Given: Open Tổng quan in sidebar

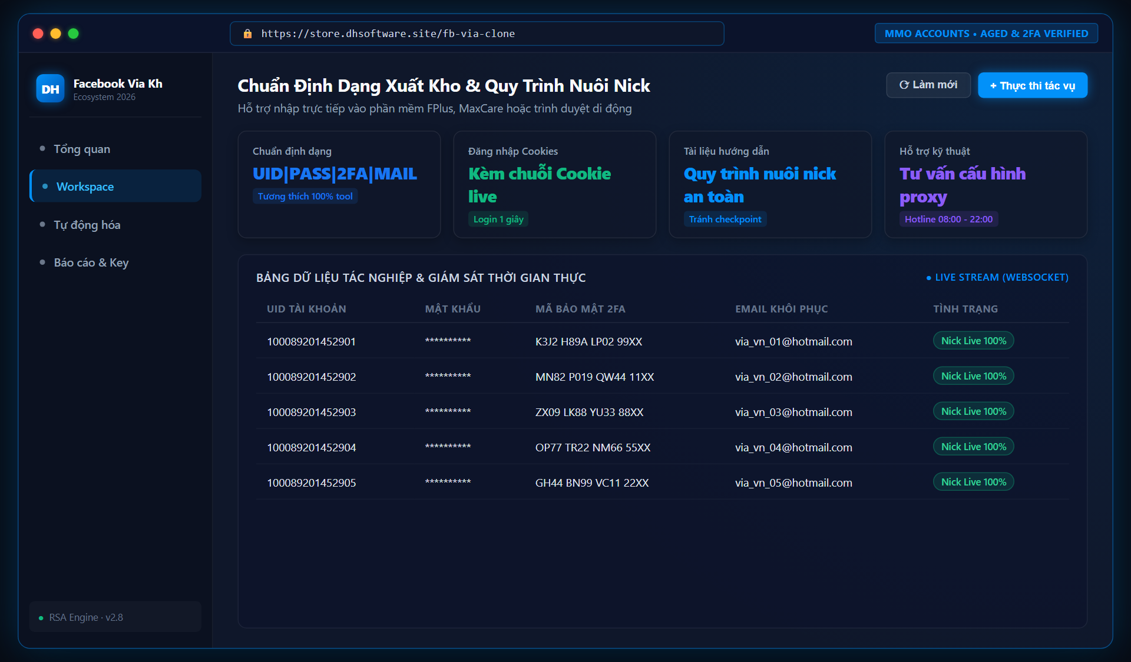Looking at the screenshot, I should 115,149.
